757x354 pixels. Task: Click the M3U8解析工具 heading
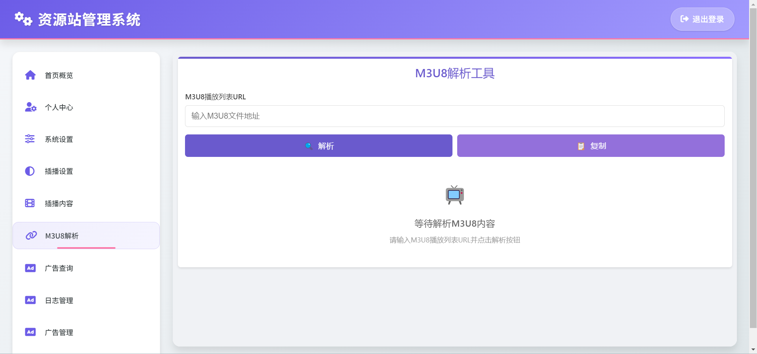coord(455,73)
